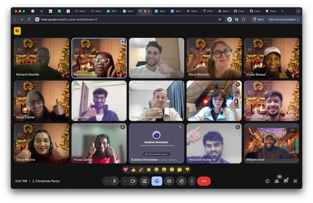Image resolution: width=313 pixels, height=203 pixels.
Task: Click New Chrome available update button
Action: point(284,19)
